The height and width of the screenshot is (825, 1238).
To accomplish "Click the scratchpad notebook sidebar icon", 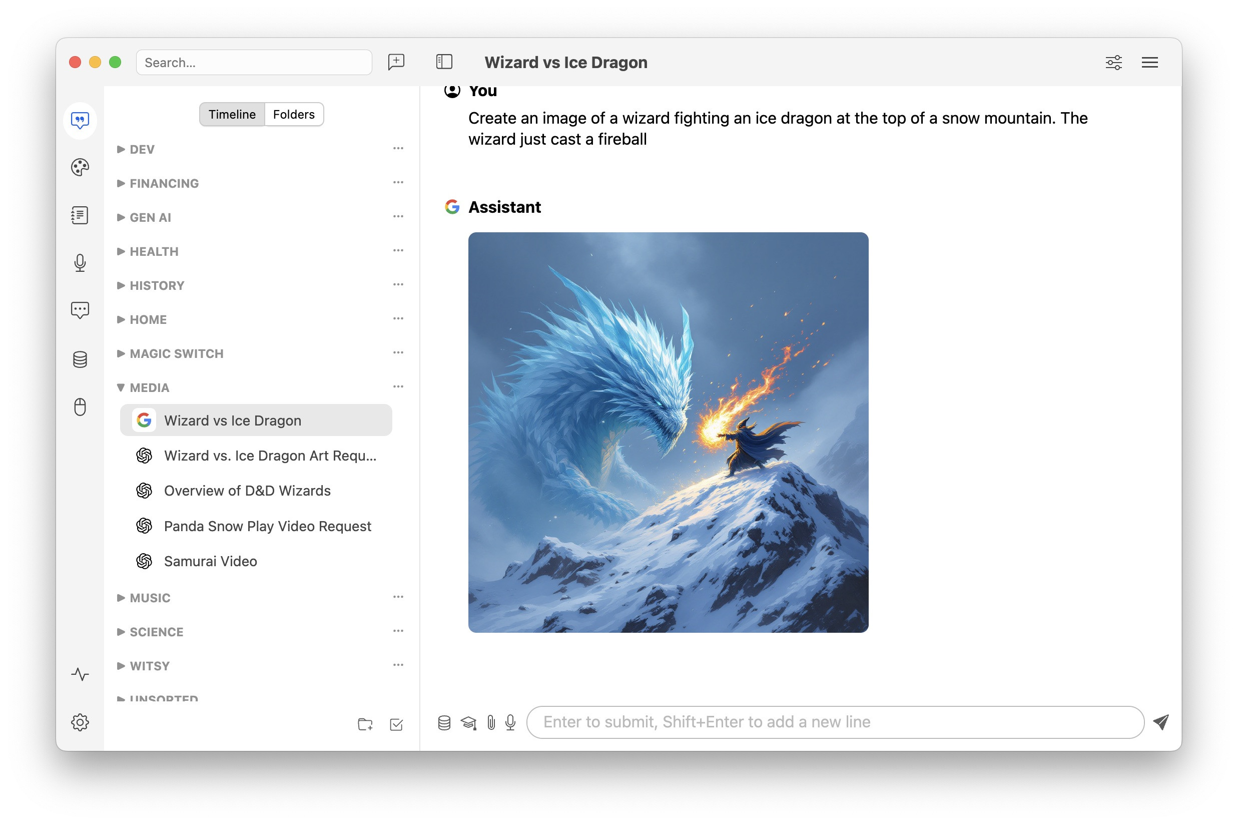I will [x=80, y=215].
